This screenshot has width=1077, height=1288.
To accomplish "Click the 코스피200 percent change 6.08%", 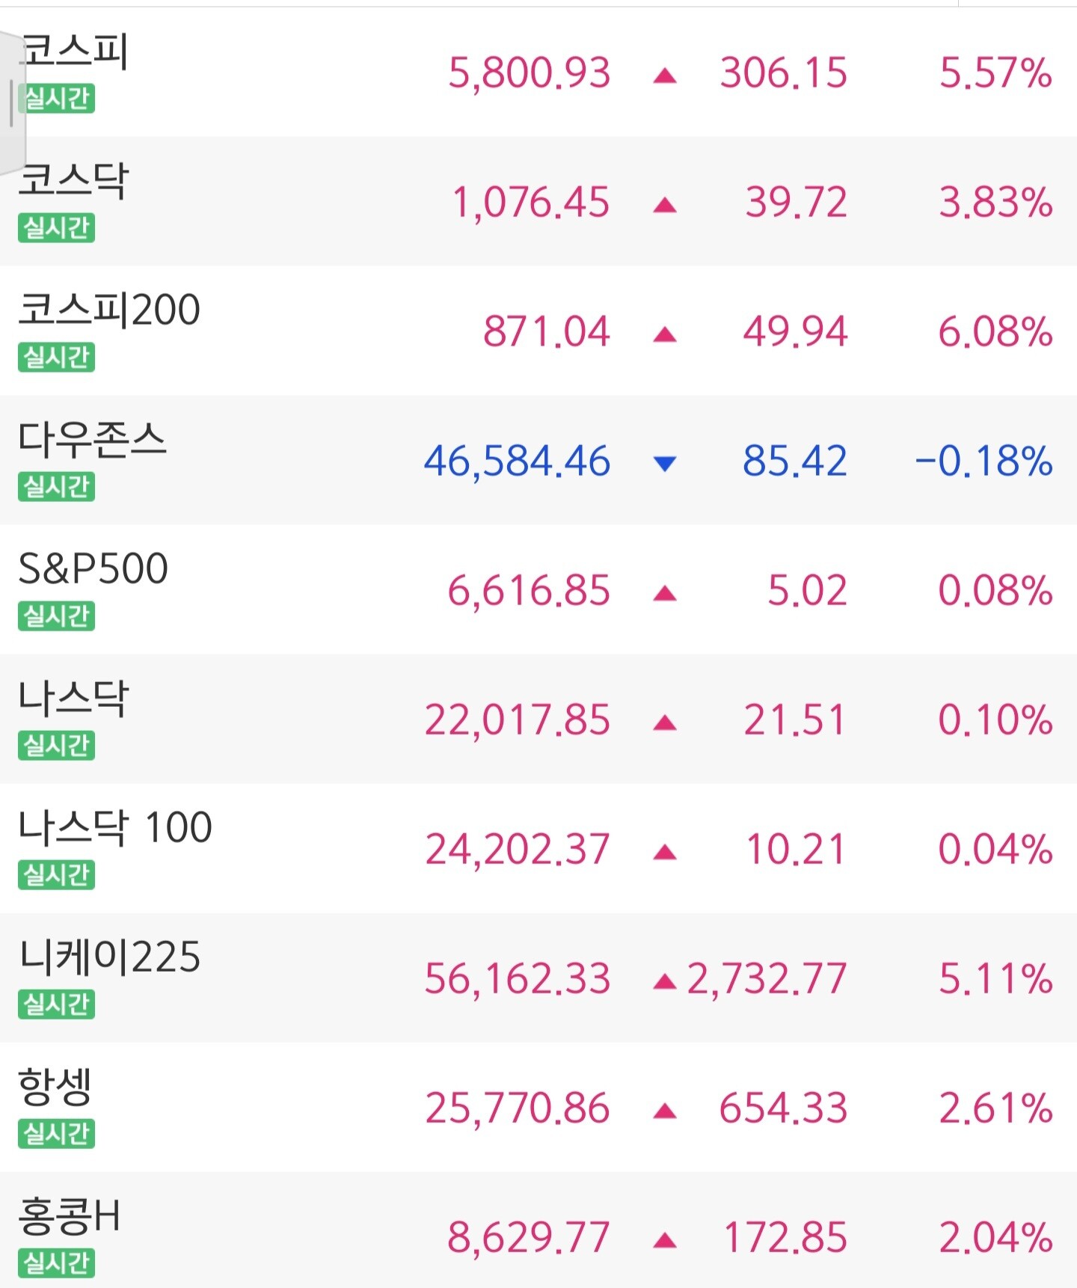I will pyautogui.click(x=995, y=332).
